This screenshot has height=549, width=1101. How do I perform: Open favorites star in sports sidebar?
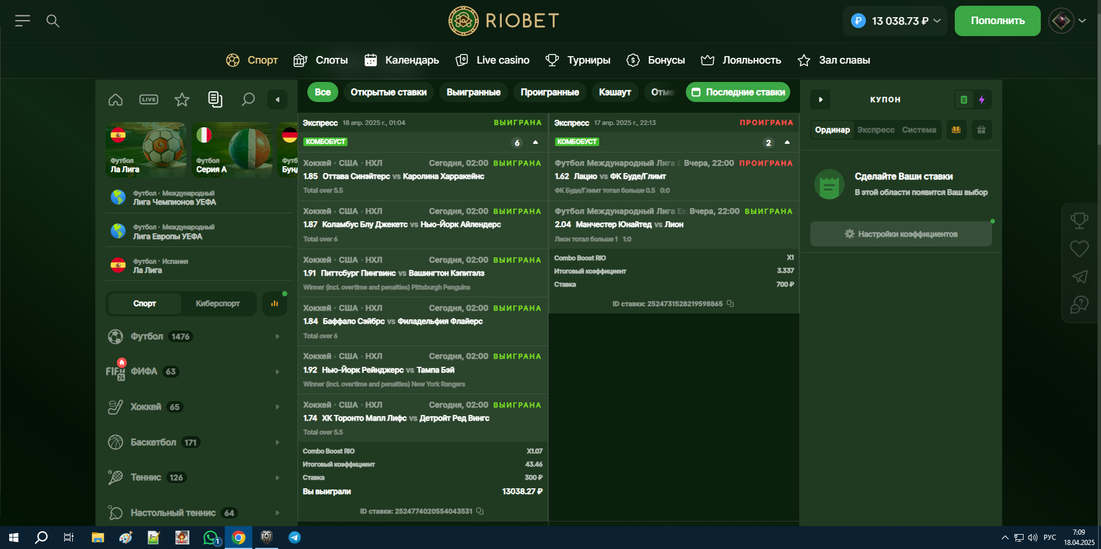(x=182, y=100)
